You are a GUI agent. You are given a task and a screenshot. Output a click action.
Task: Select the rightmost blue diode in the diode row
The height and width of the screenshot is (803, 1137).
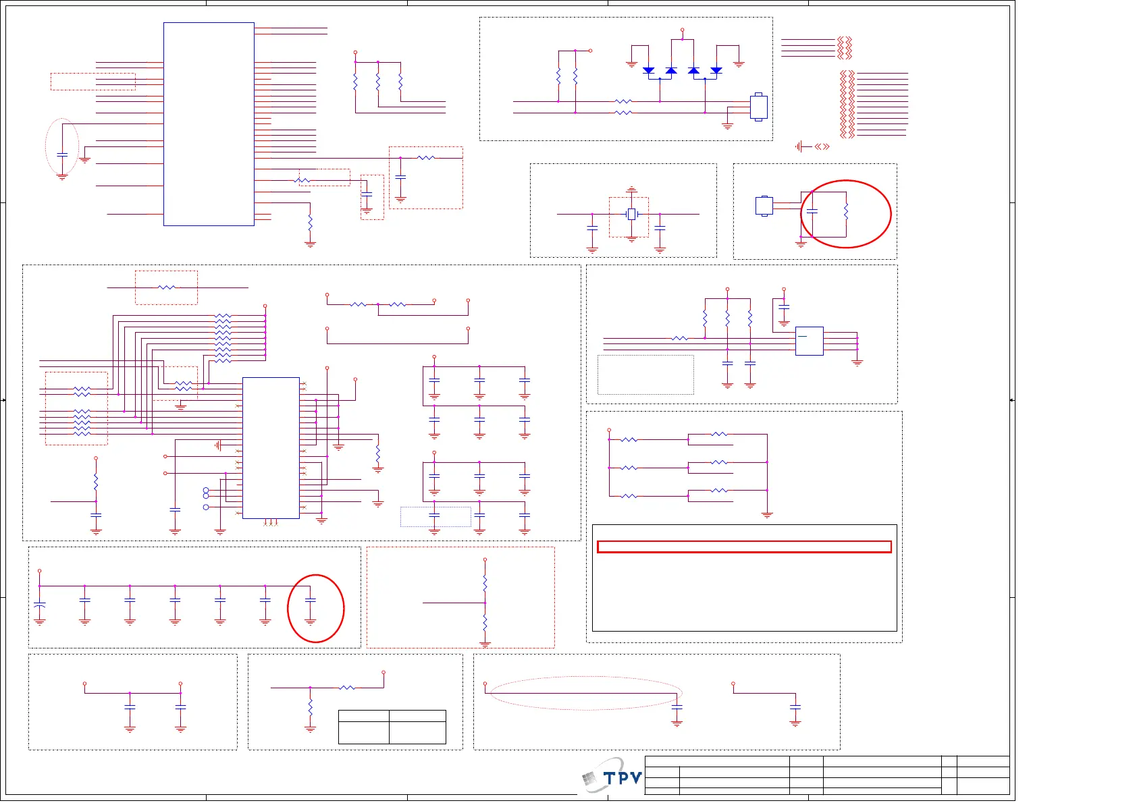coord(716,71)
